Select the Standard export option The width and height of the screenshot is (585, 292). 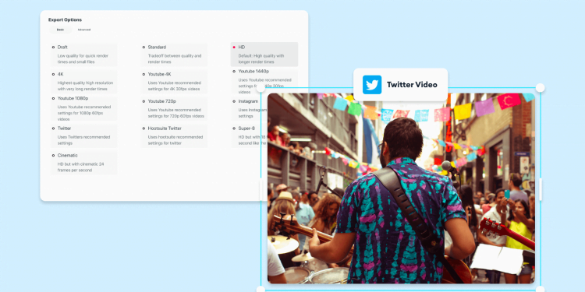point(174,55)
